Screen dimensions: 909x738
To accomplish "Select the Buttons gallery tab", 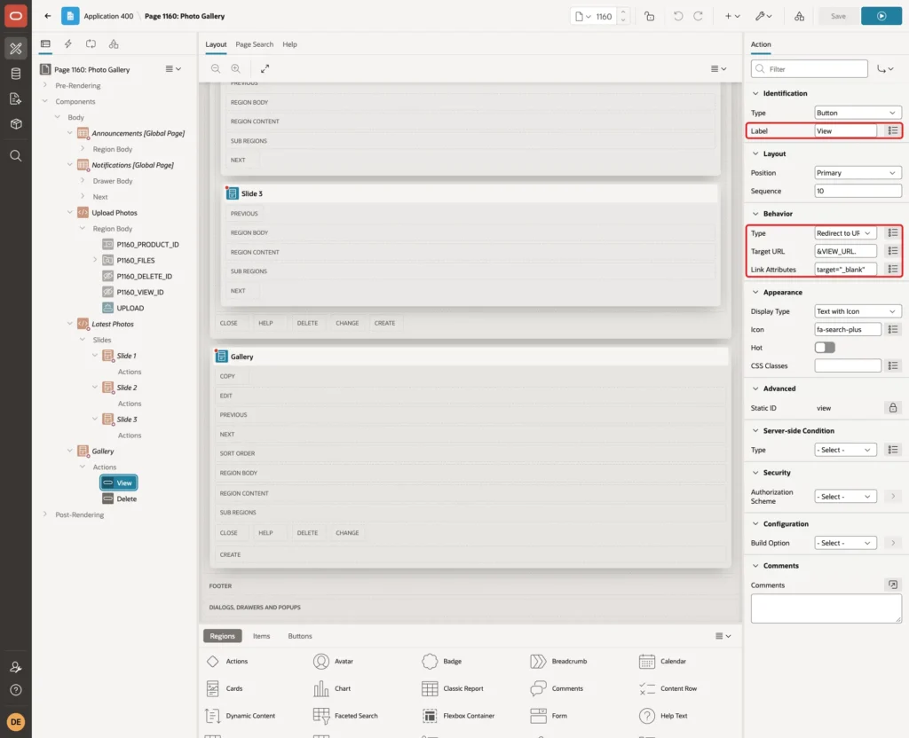I will (x=300, y=636).
